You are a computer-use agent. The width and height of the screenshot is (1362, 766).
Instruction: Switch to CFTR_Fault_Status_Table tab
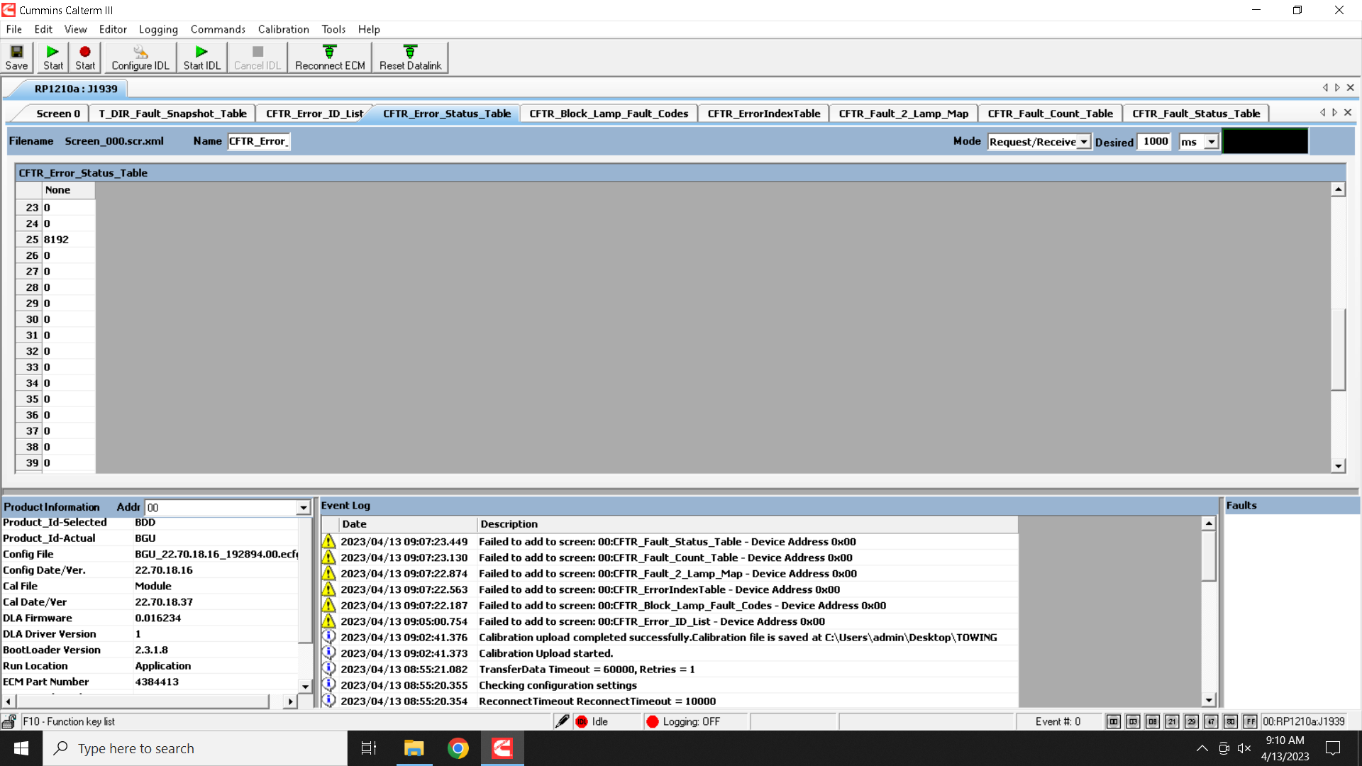point(1196,113)
